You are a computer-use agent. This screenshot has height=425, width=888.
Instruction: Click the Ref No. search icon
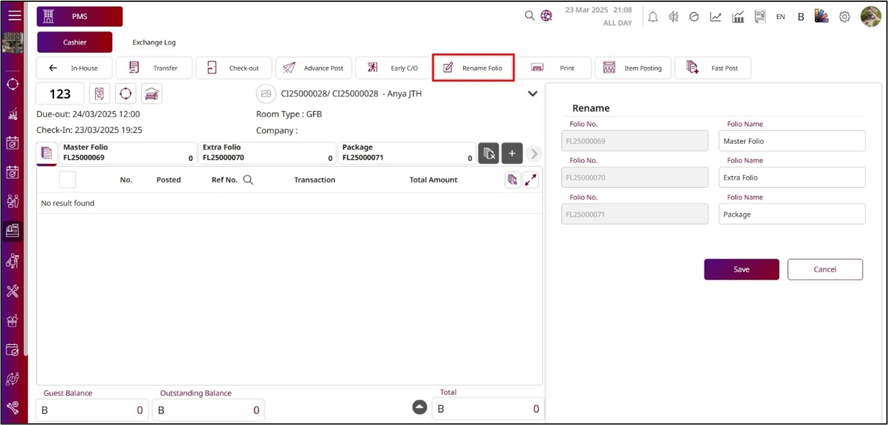coord(248,180)
